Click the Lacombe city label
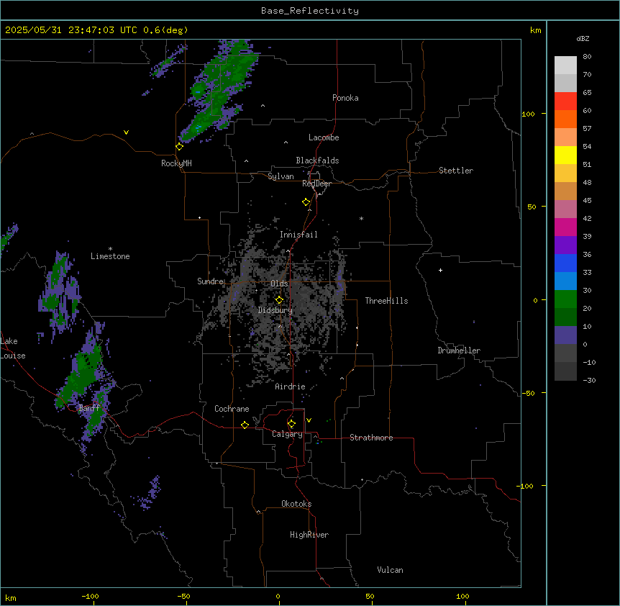The image size is (620, 606). 324,137
